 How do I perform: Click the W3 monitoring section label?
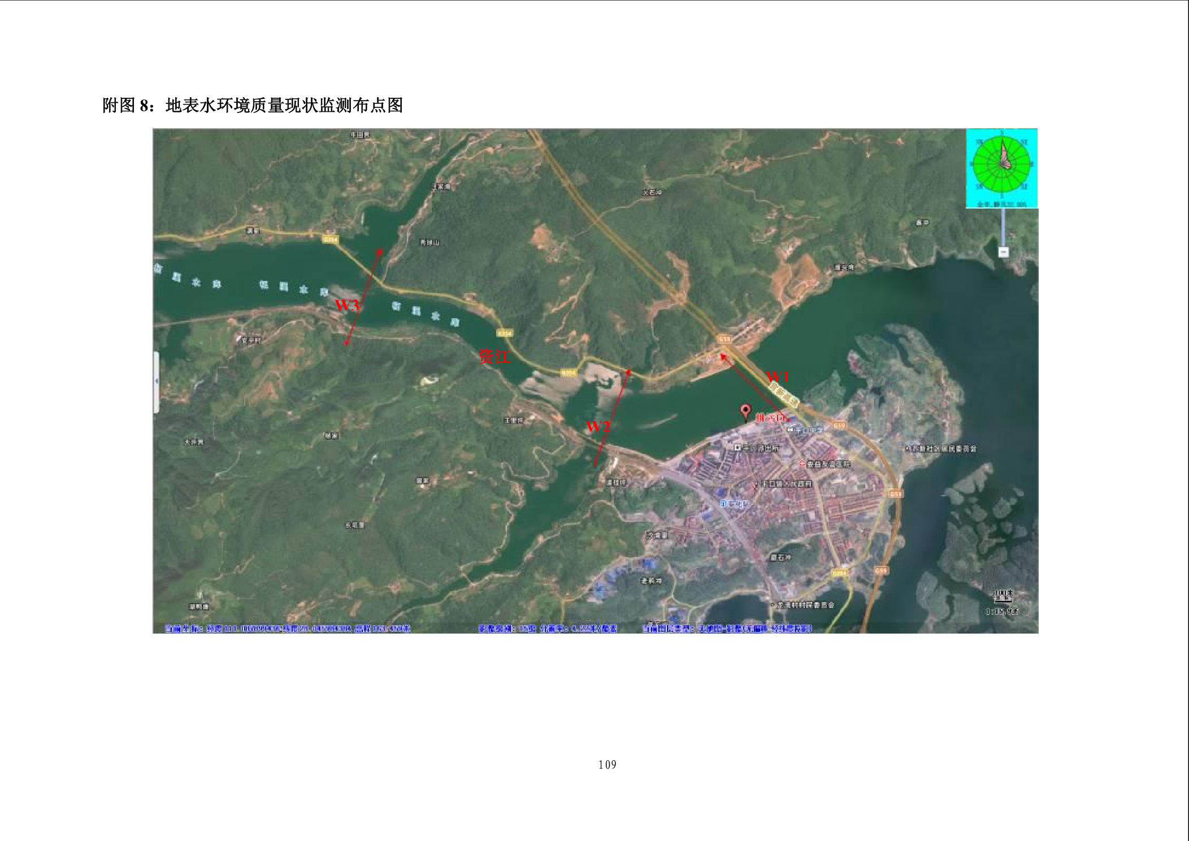pos(346,305)
